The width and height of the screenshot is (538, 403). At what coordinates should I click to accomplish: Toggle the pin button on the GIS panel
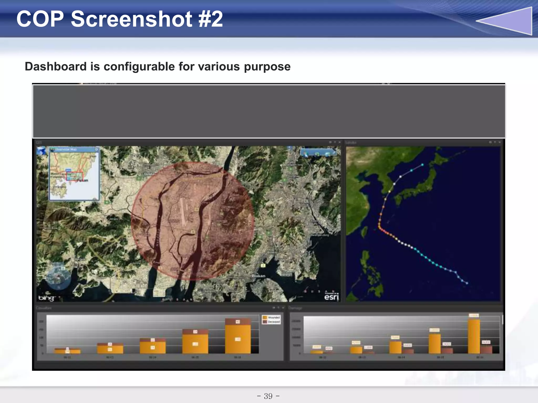point(335,142)
